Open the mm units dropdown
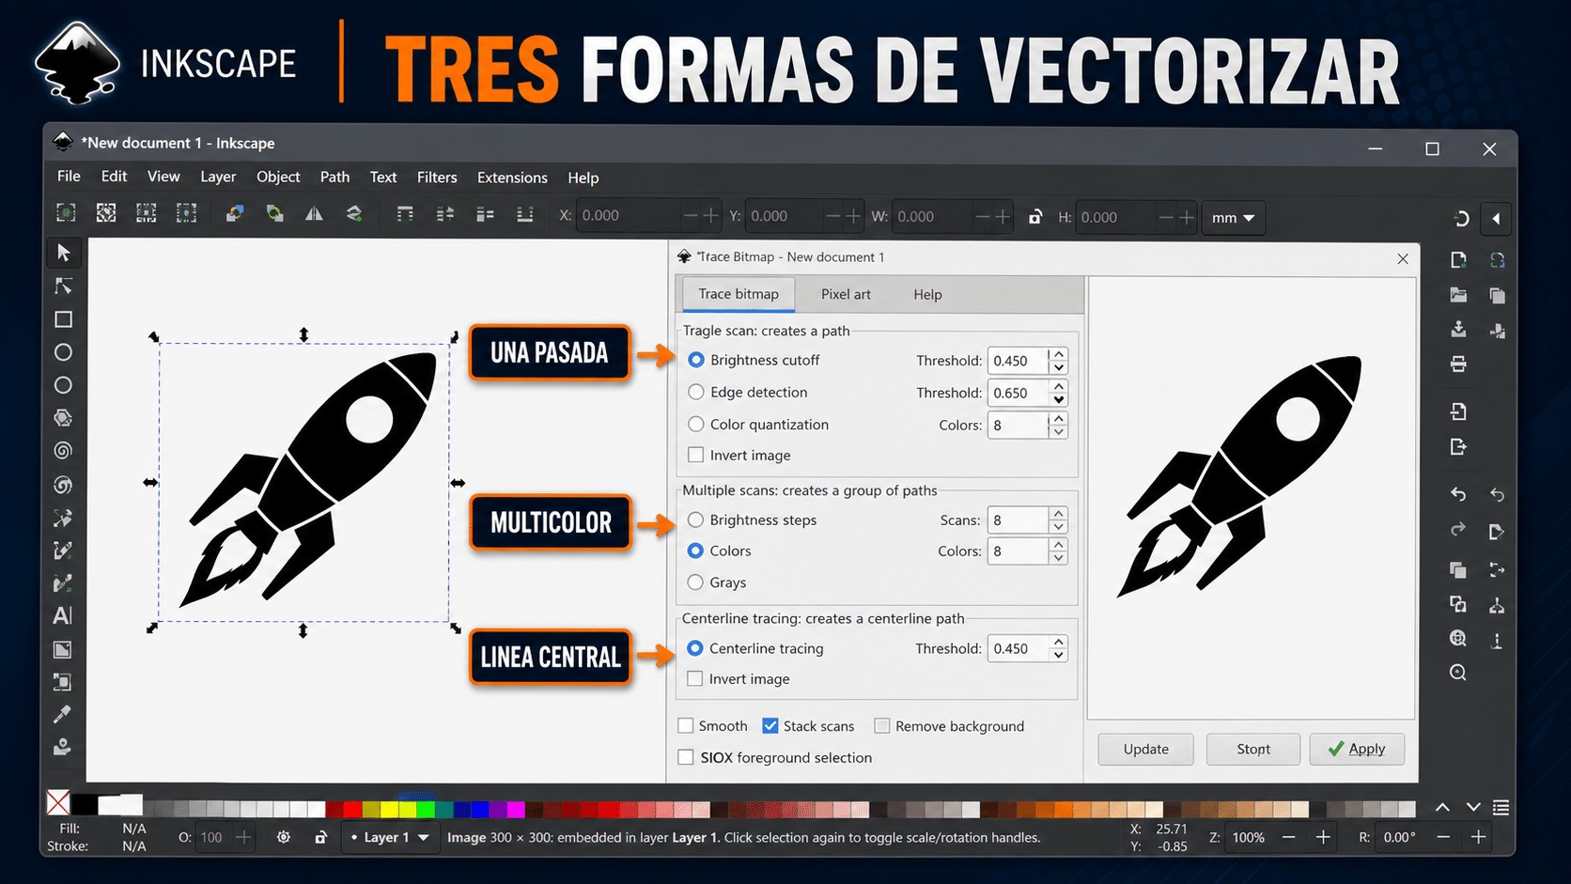This screenshot has height=884, width=1571. (1233, 217)
